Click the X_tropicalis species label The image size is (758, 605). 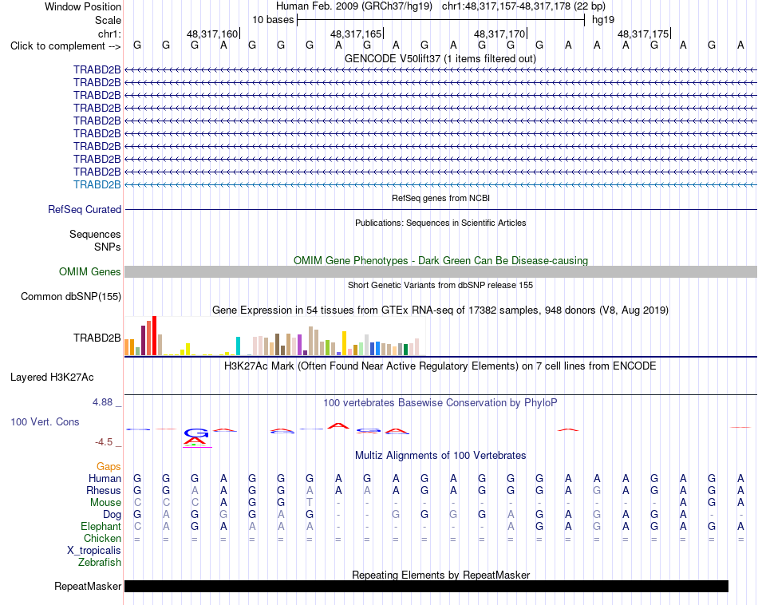point(94,551)
